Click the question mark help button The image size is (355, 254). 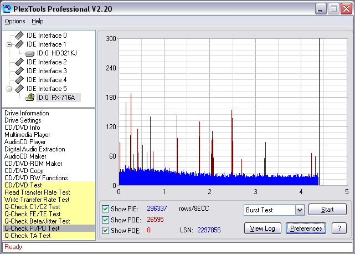pyautogui.click(x=339, y=228)
